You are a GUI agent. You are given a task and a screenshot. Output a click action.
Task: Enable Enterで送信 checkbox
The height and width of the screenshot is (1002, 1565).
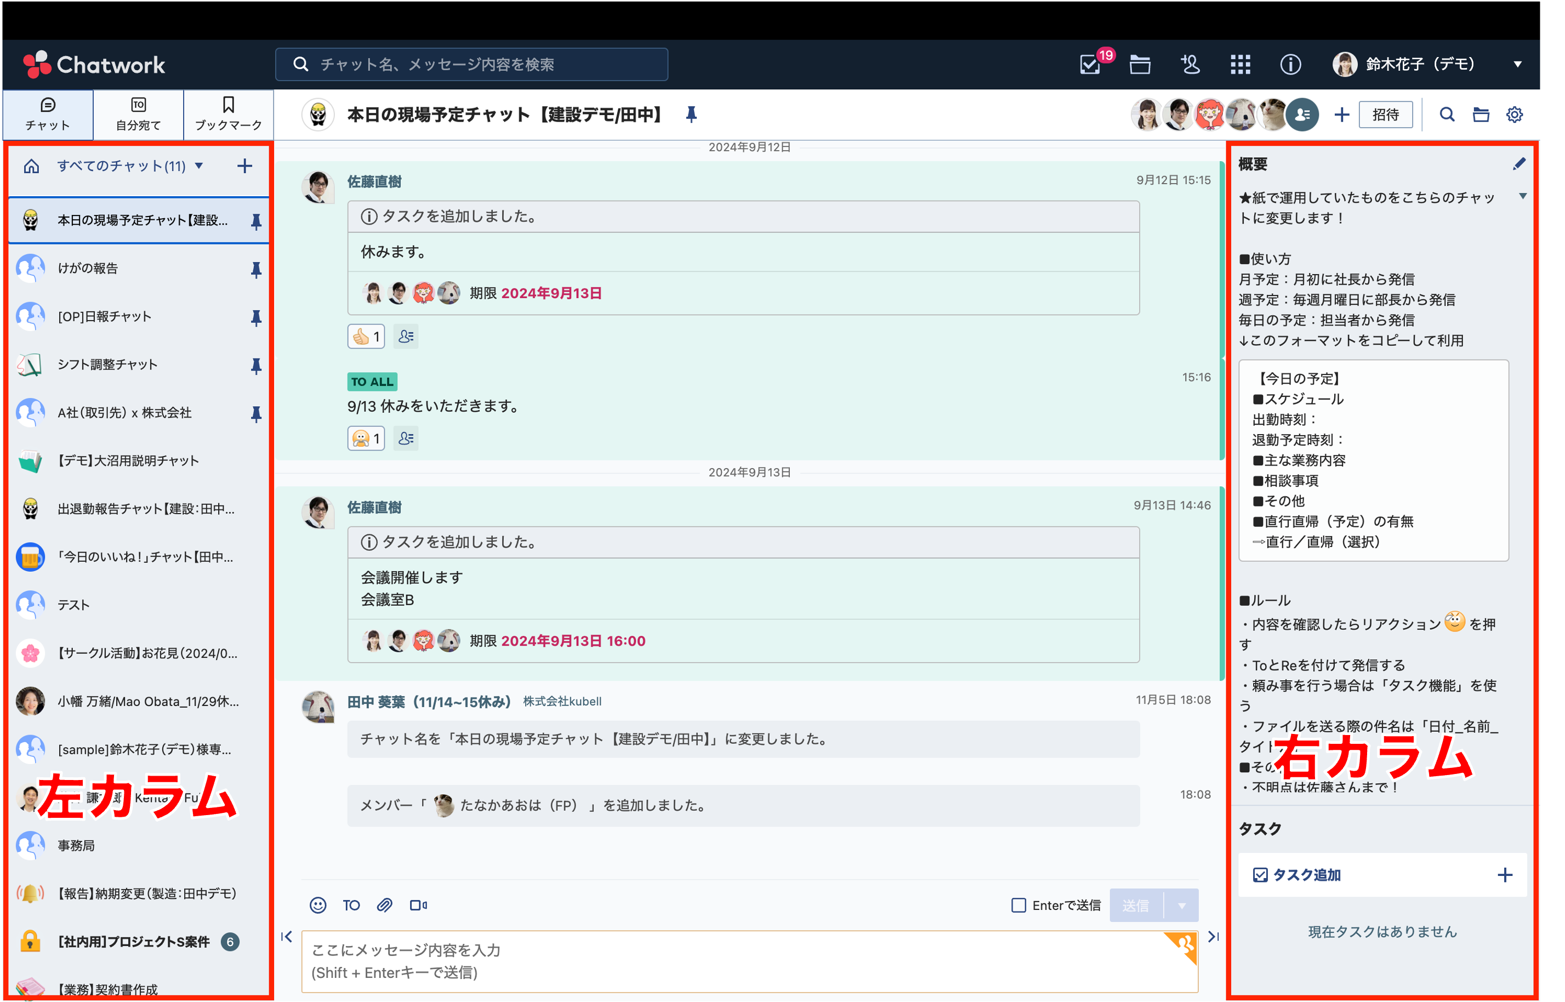click(x=1020, y=906)
